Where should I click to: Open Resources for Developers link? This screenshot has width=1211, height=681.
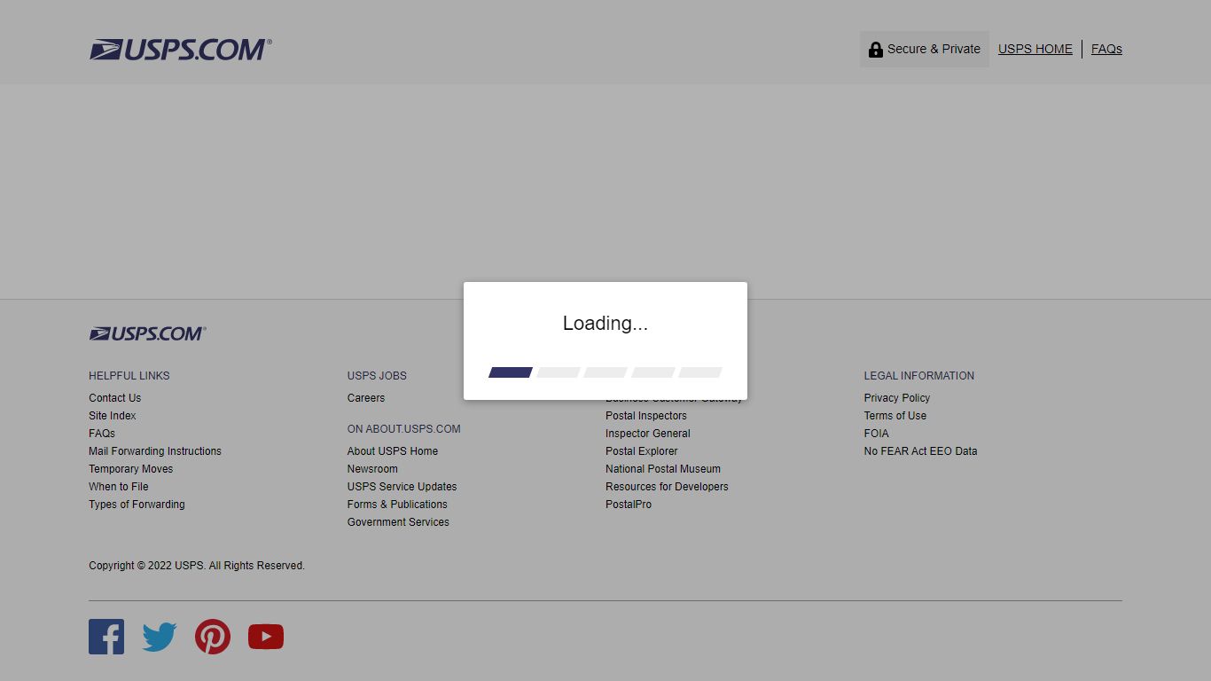(x=667, y=487)
